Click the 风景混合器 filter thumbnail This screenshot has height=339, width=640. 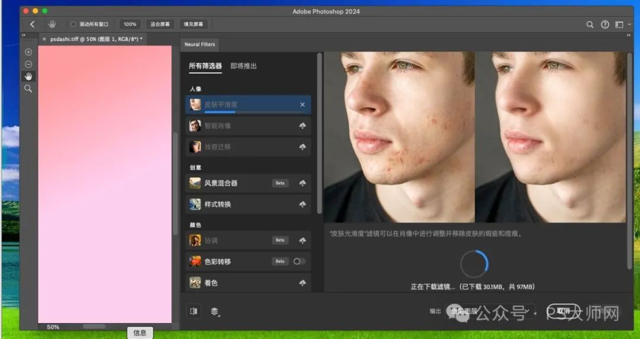(195, 183)
